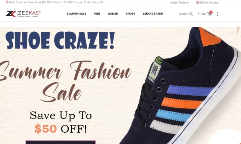Open the Shoes menu

point(130,13)
